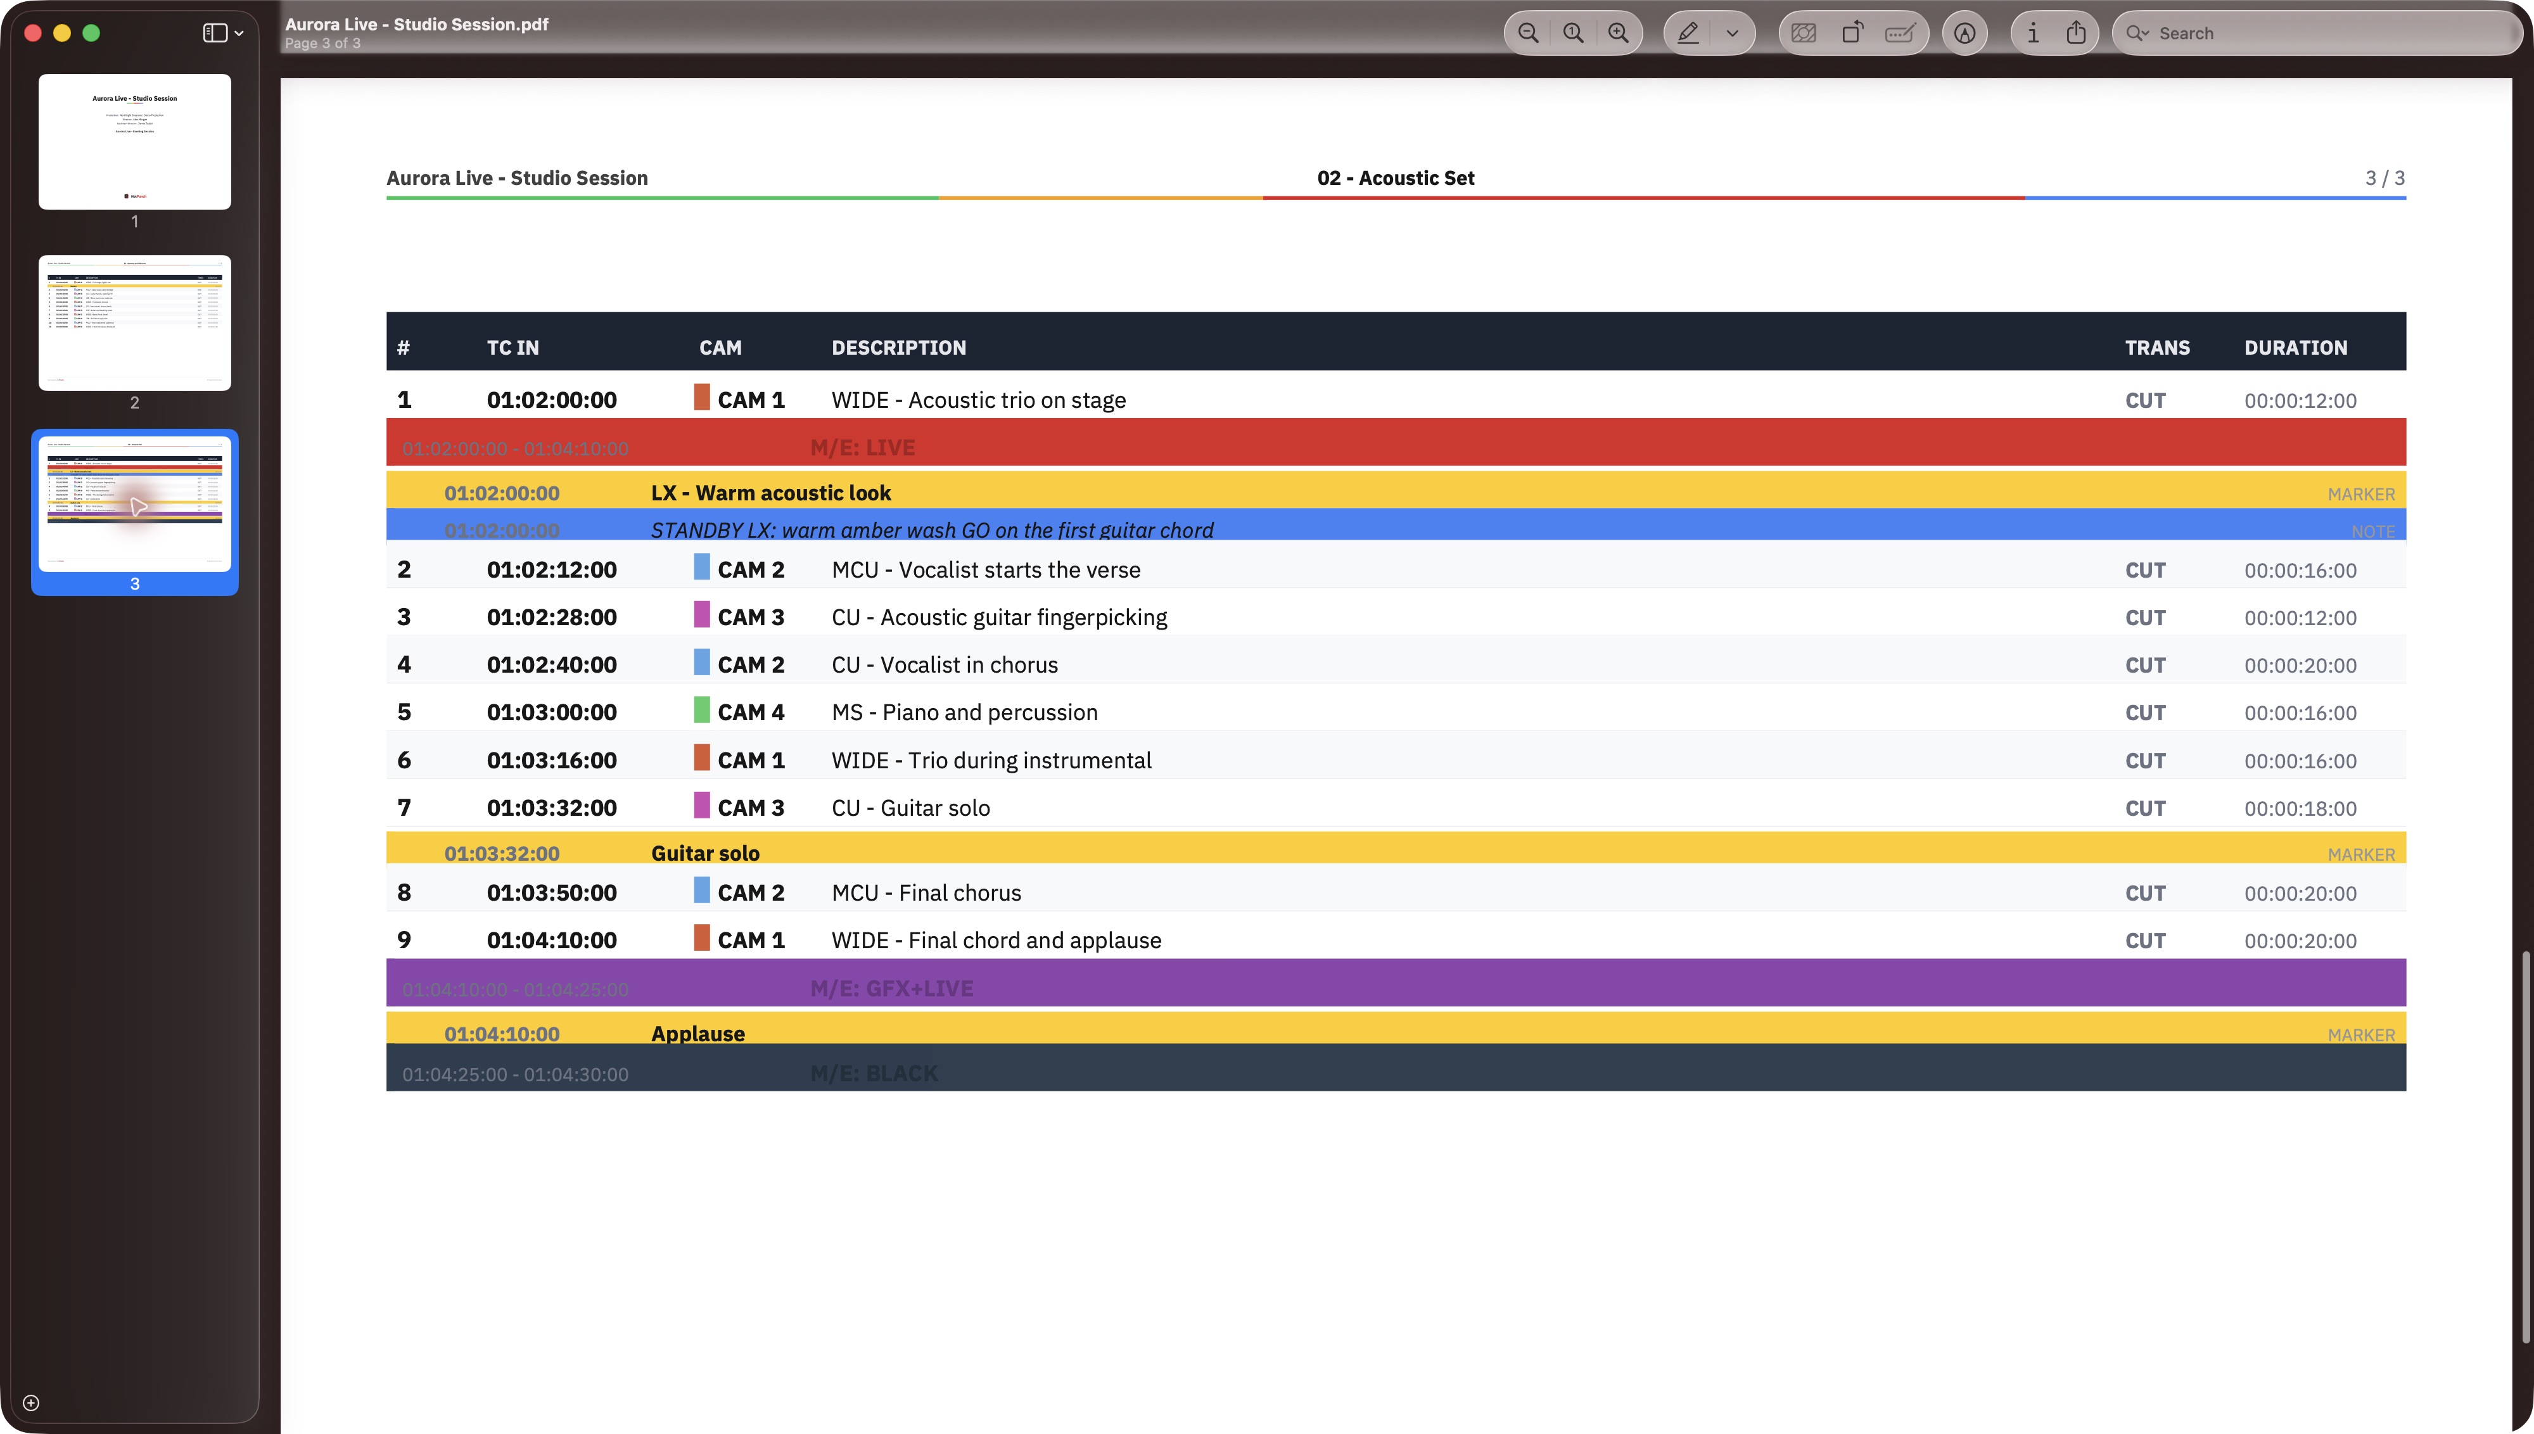Click the 'M/E: LIVE' red band text

pyautogui.click(x=862, y=447)
